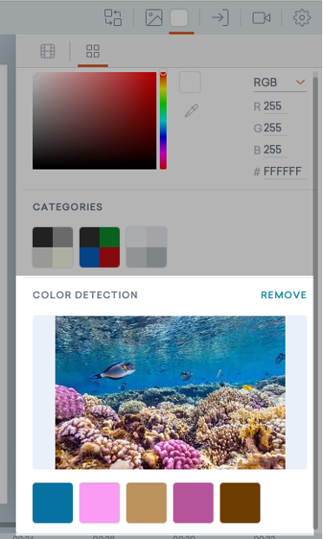The height and width of the screenshot is (539, 323).
Task: Click the hex FFFFFF input field
Action: pyautogui.click(x=285, y=171)
